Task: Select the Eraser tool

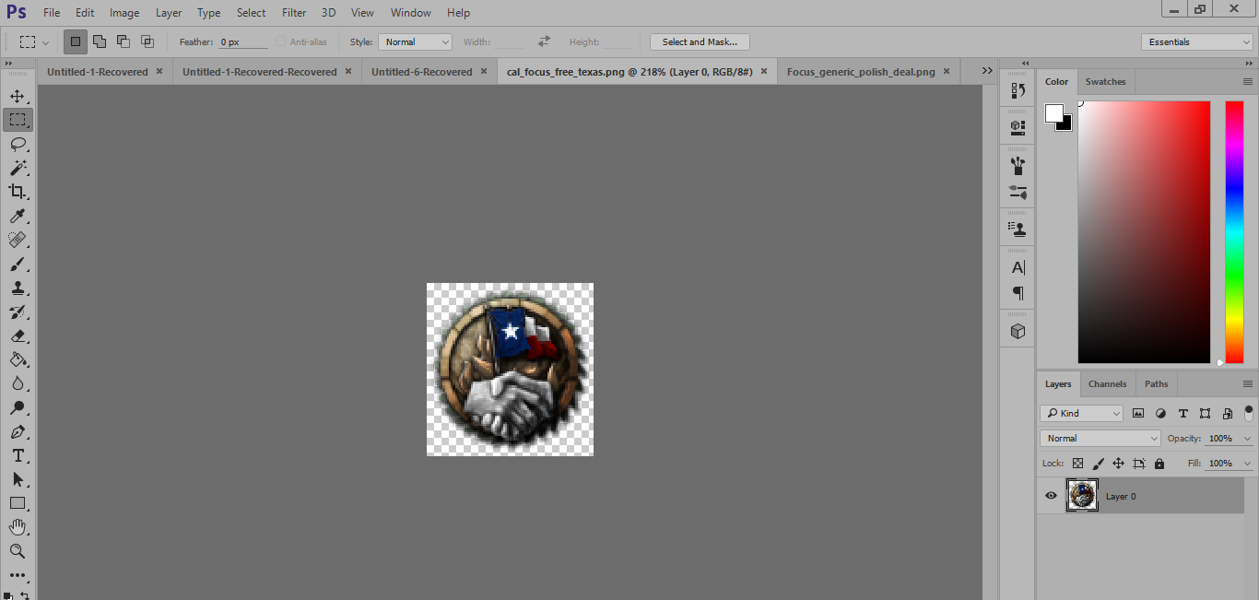Action: pyautogui.click(x=18, y=335)
